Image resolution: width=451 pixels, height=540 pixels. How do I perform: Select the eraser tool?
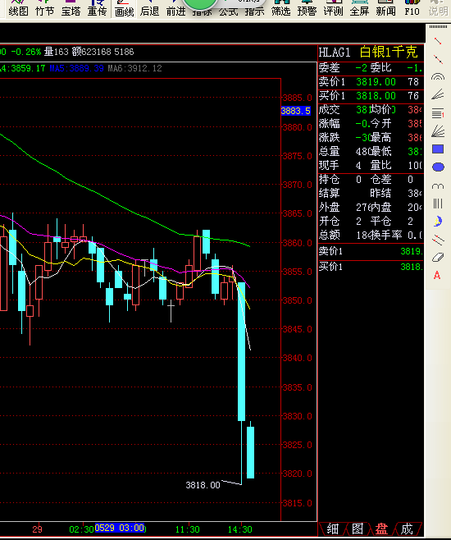tap(438, 257)
